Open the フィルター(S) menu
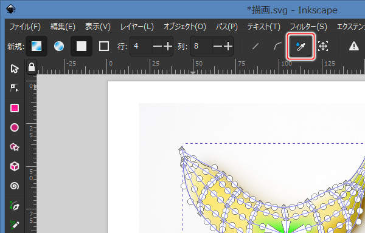Viewport: 365px width, 233px height. (x=308, y=27)
